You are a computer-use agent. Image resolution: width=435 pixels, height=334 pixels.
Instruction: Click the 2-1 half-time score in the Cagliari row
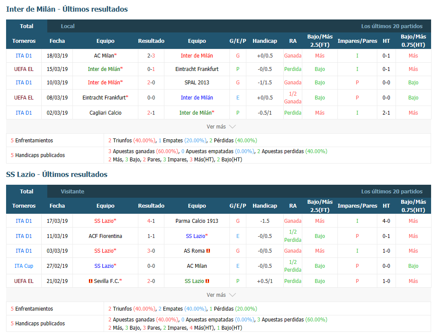[386, 112]
